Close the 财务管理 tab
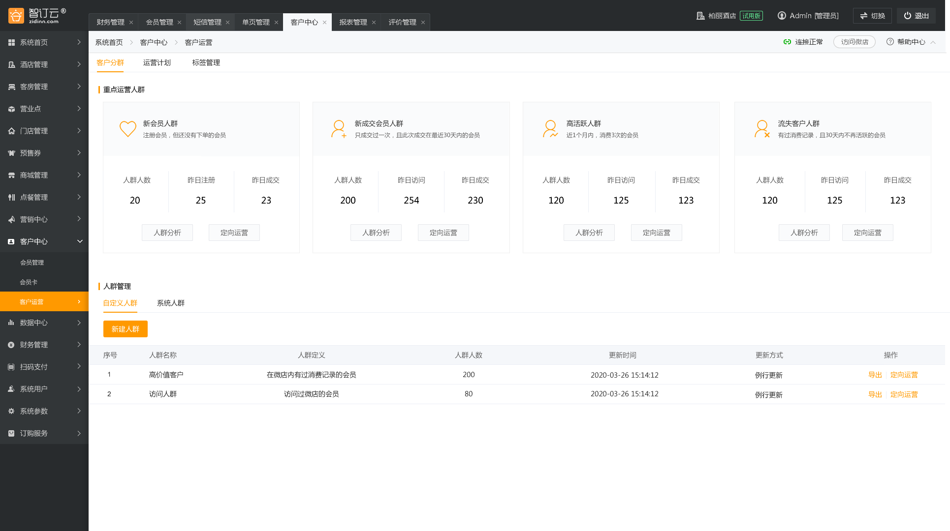Image resolution: width=950 pixels, height=531 pixels. 131,23
